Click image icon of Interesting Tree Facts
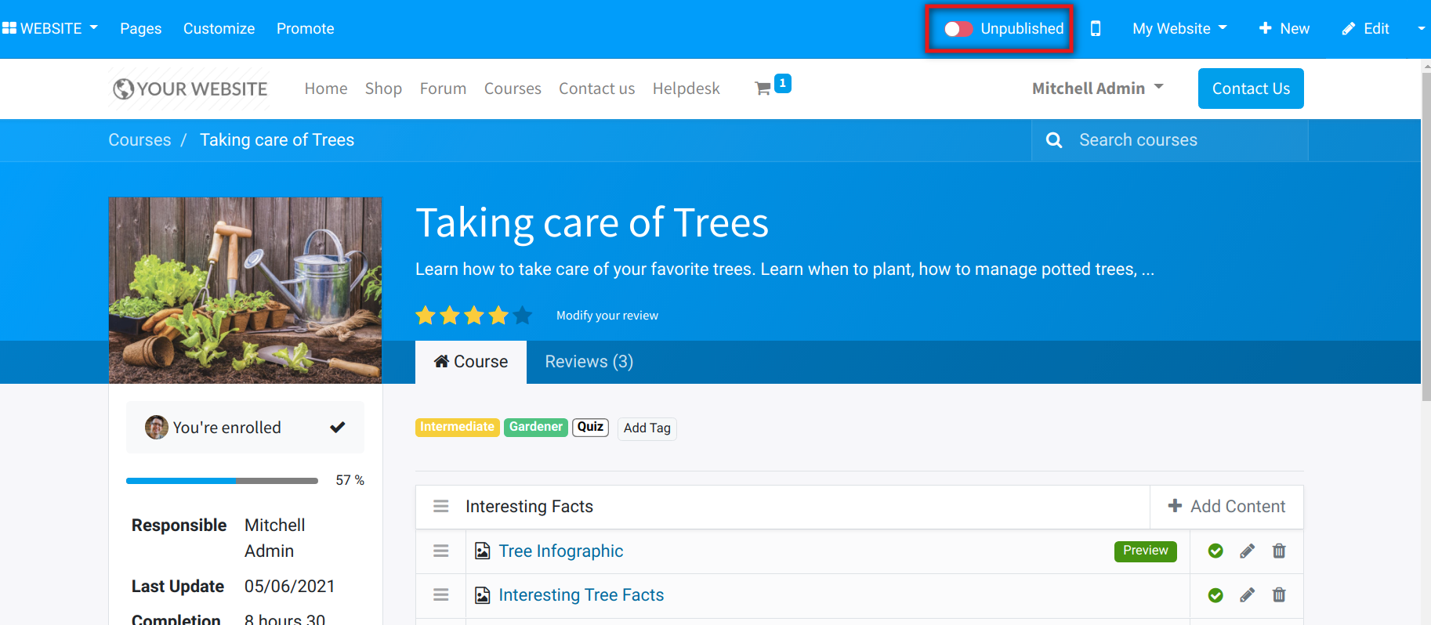Screen dimensions: 1431x625 [483, 595]
